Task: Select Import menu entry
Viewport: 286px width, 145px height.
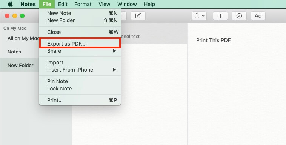Action: [x=80, y=63]
